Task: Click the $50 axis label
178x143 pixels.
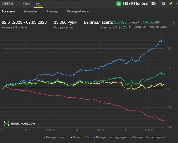Action: (168, 68)
